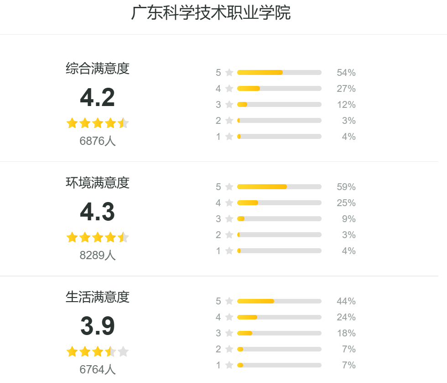447x383 pixels.
Task: Click the 生活满意度 heading
Action: point(98,297)
